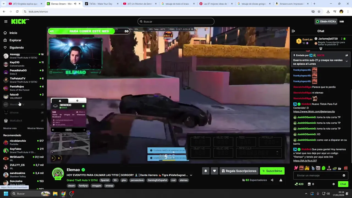Select the Spanish tag
This screenshot has width=352, height=198.
(105, 180)
